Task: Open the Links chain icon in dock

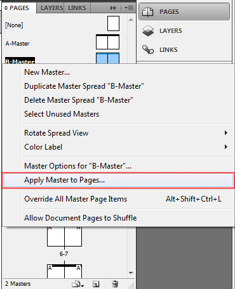Action: 148,49
